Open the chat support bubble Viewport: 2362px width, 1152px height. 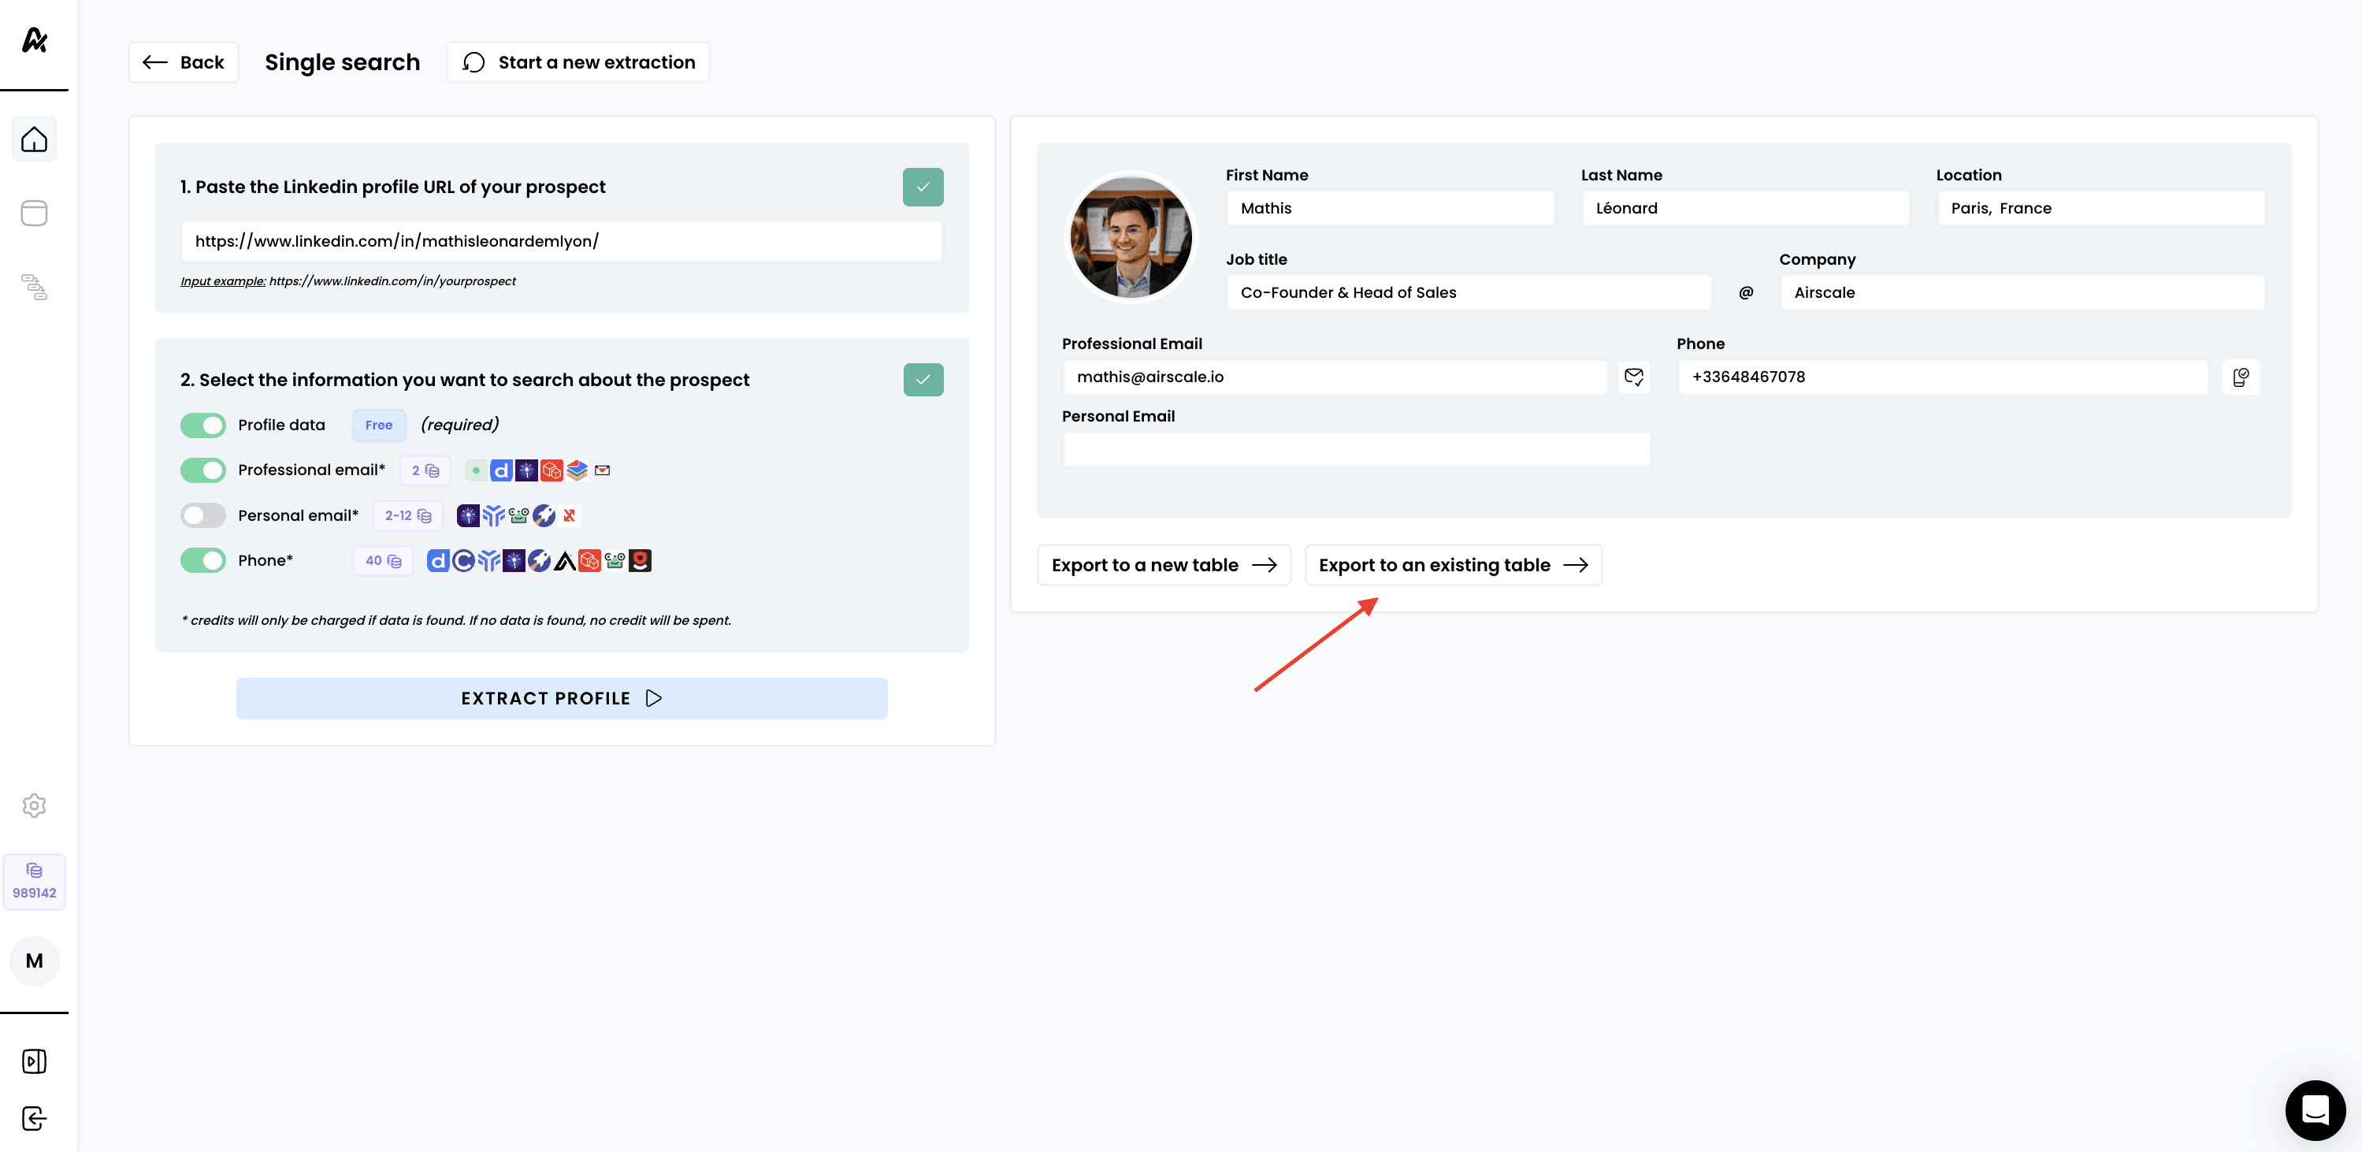coord(2314,1109)
